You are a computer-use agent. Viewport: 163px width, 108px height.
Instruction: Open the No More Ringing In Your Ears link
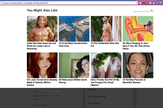136,46
